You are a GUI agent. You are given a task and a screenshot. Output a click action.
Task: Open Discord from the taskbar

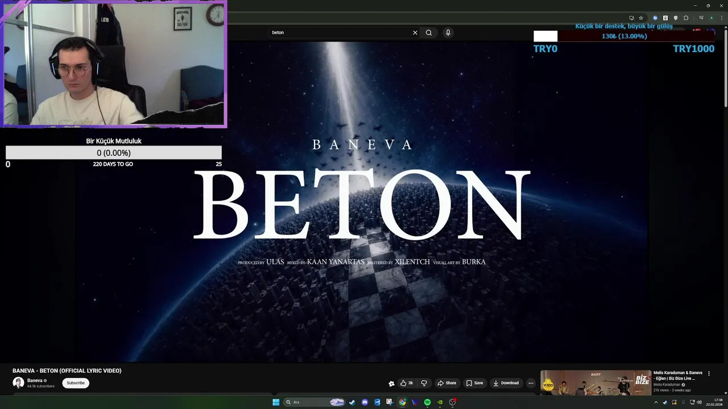point(365,402)
